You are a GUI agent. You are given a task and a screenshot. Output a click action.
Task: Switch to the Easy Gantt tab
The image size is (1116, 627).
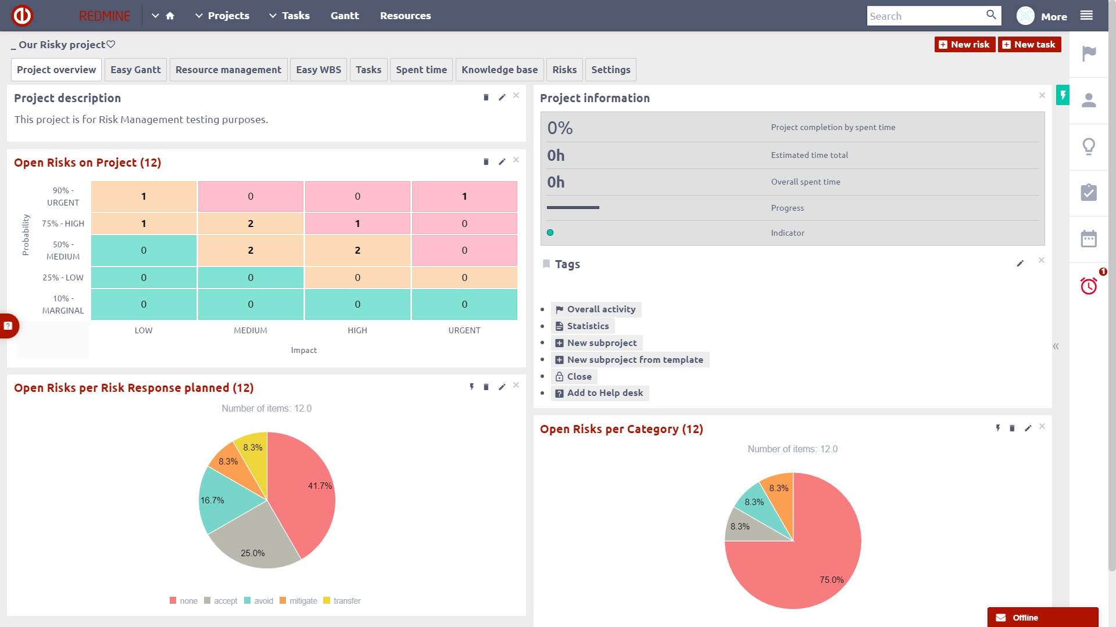point(135,70)
